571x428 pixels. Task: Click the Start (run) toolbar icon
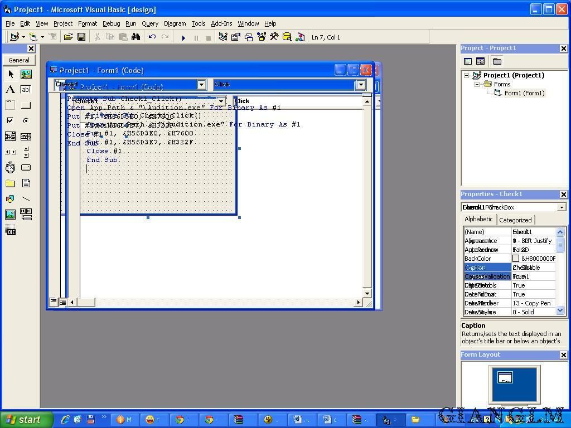pos(183,37)
